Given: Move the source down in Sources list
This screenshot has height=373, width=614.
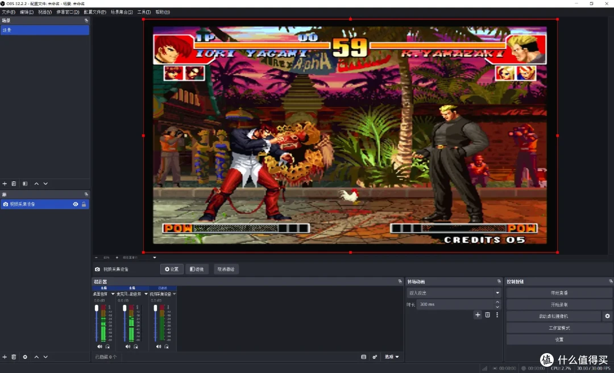Looking at the screenshot, I should pyautogui.click(x=45, y=357).
